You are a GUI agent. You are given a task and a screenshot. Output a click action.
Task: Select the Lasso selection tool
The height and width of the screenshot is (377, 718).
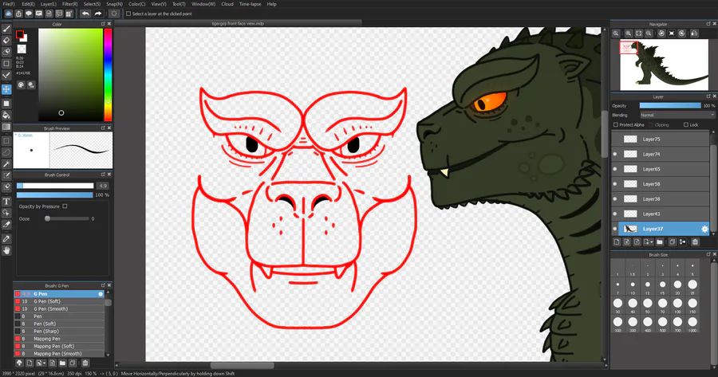pyautogui.click(x=6, y=152)
